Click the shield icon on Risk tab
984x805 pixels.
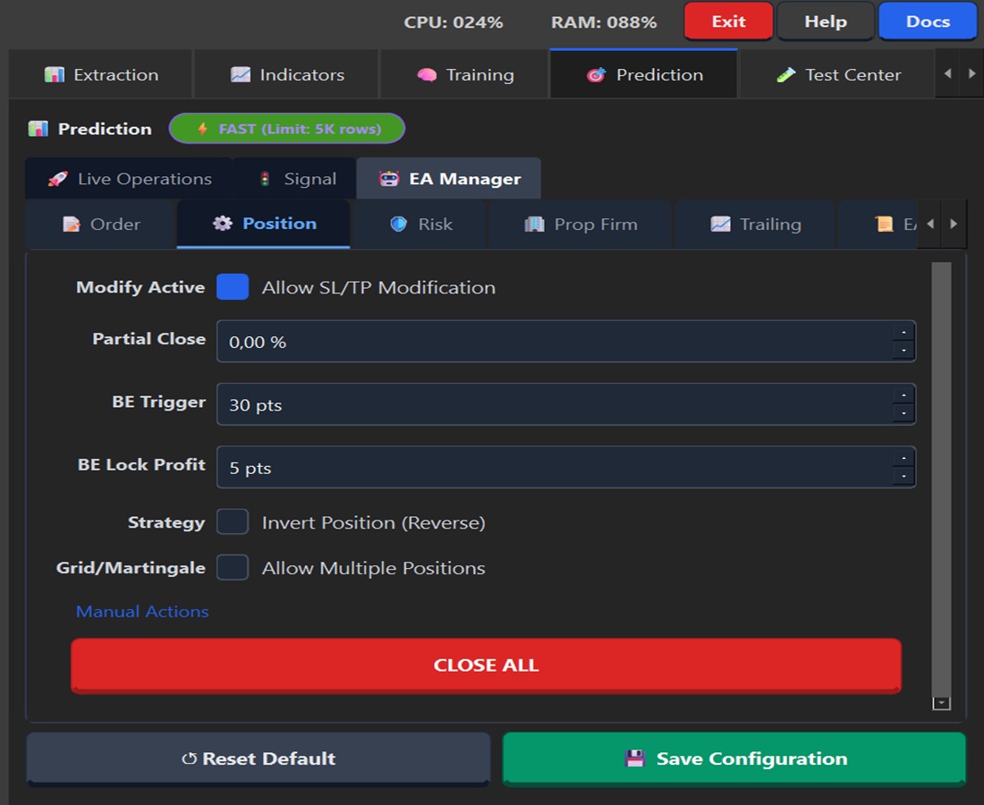pos(399,225)
